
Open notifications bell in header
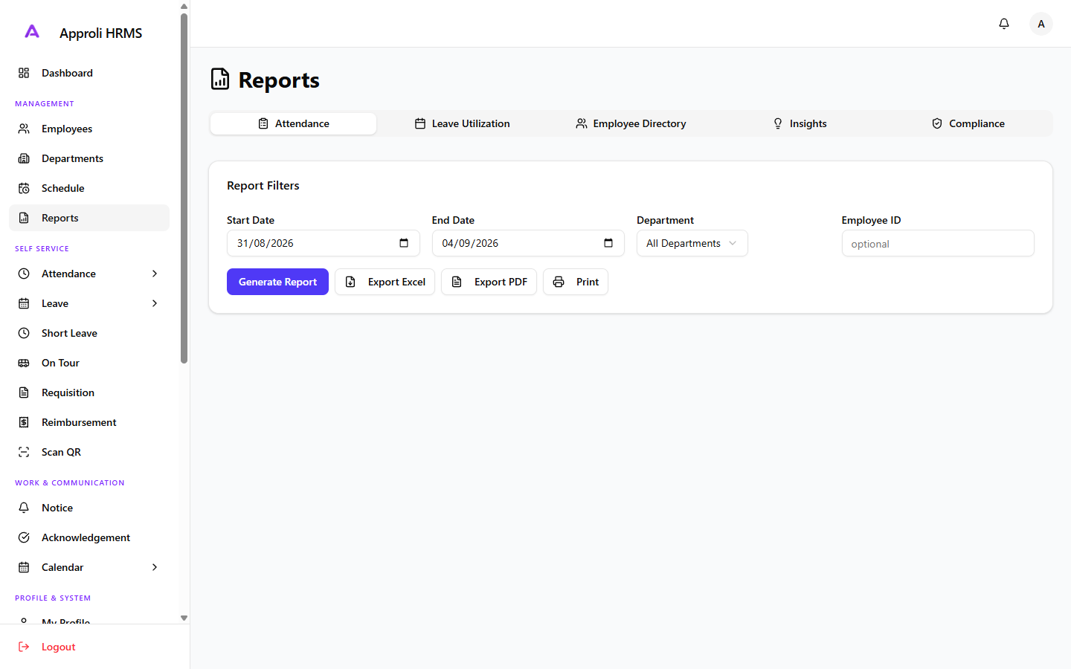click(x=1004, y=24)
